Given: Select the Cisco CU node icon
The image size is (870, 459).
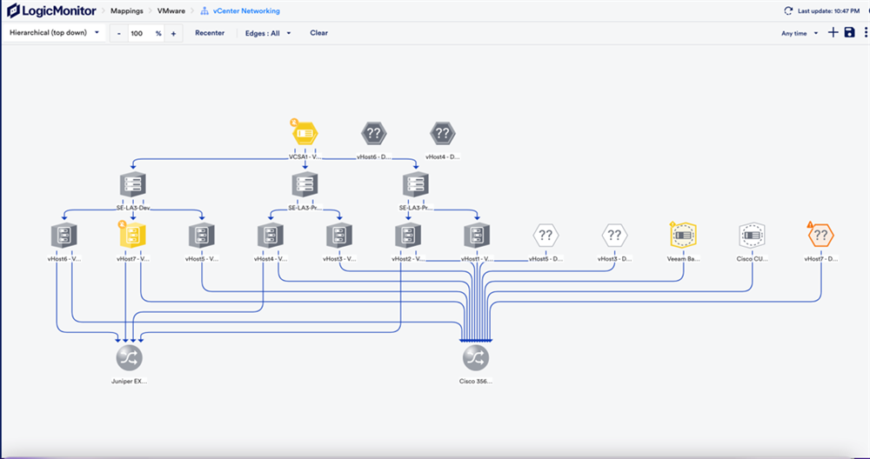Looking at the screenshot, I should tap(752, 235).
